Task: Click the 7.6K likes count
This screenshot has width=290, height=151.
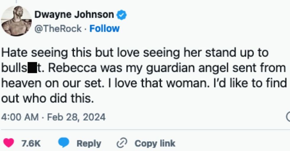Action: click(31, 143)
